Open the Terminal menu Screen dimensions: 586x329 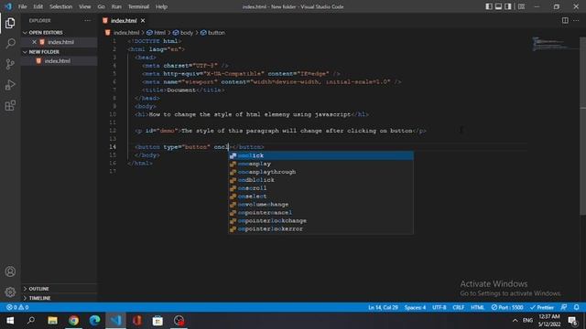138,6
